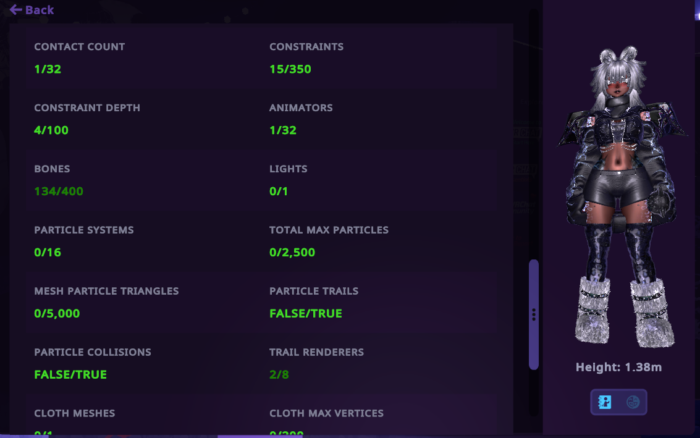Click the Constraint Depth value 4/100
The width and height of the screenshot is (700, 438).
pyautogui.click(x=51, y=130)
